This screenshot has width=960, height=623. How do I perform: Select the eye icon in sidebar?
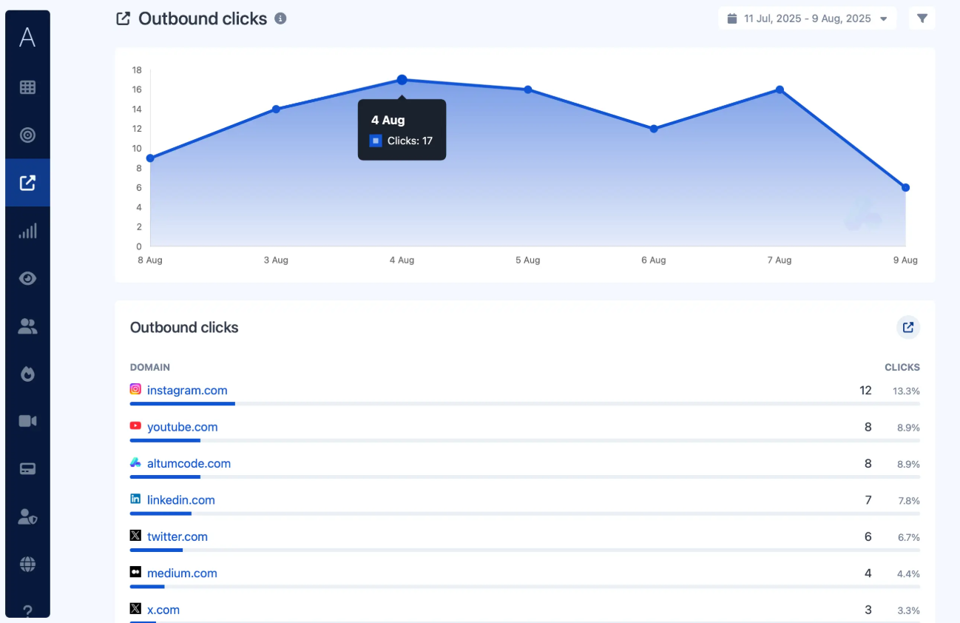click(27, 278)
